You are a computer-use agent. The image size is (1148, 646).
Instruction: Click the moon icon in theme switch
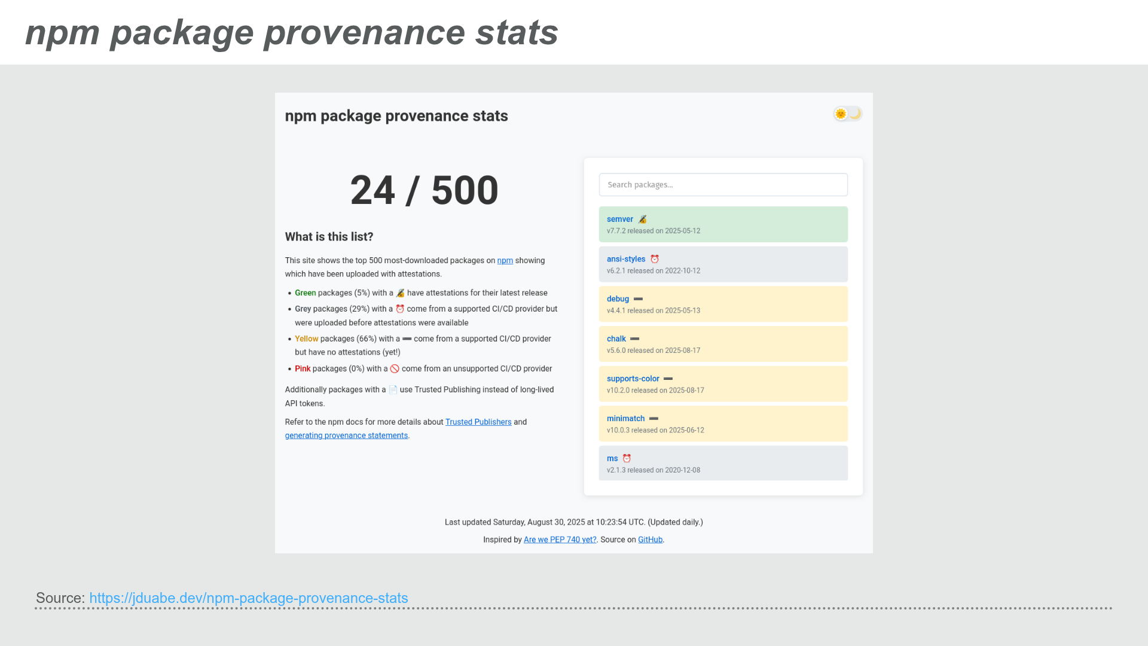click(855, 114)
